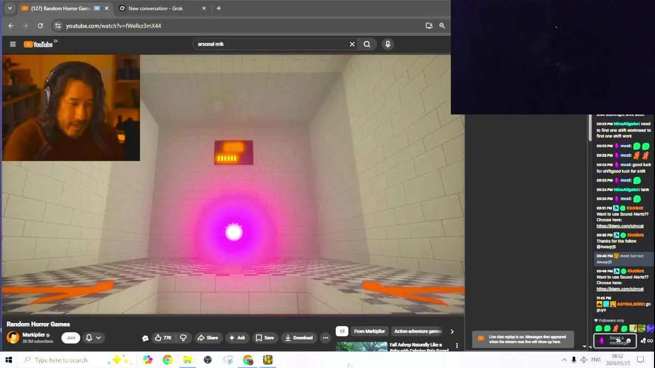Image resolution: width=655 pixels, height=368 pixels.
Task: Open options menu for Fall Asleep video
Action: [457, 346]
